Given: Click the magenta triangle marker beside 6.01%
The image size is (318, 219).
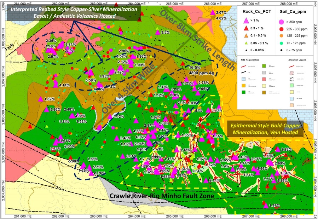Looking at the screenshot, I should pyautogui.click(x=122, y=156).
